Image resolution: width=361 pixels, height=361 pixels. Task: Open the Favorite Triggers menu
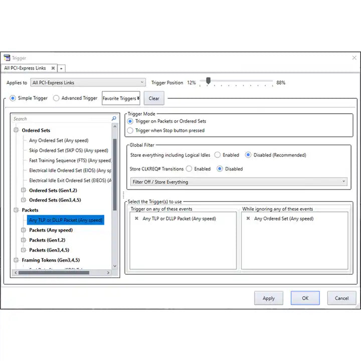point(121,98)
